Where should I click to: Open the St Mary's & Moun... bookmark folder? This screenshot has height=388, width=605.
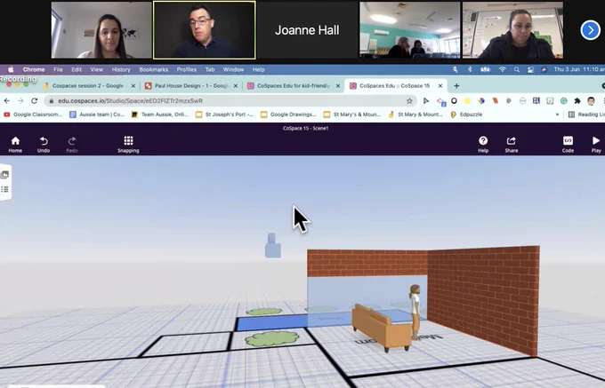352,115
